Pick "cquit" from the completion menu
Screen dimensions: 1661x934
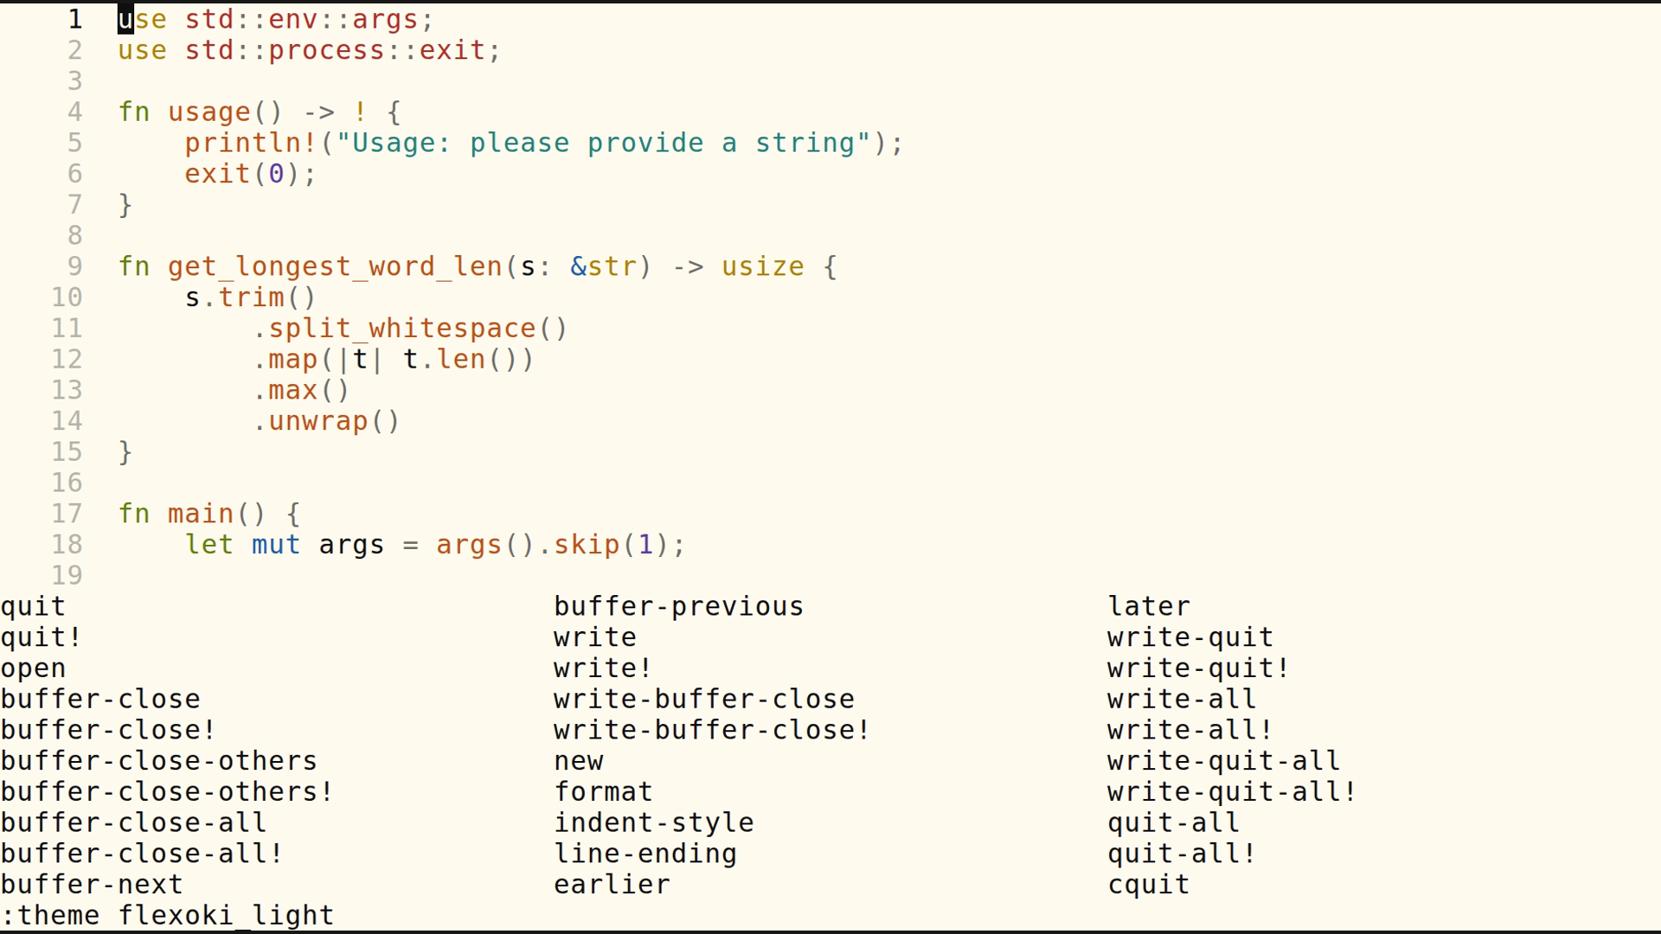coord(1148,885)
